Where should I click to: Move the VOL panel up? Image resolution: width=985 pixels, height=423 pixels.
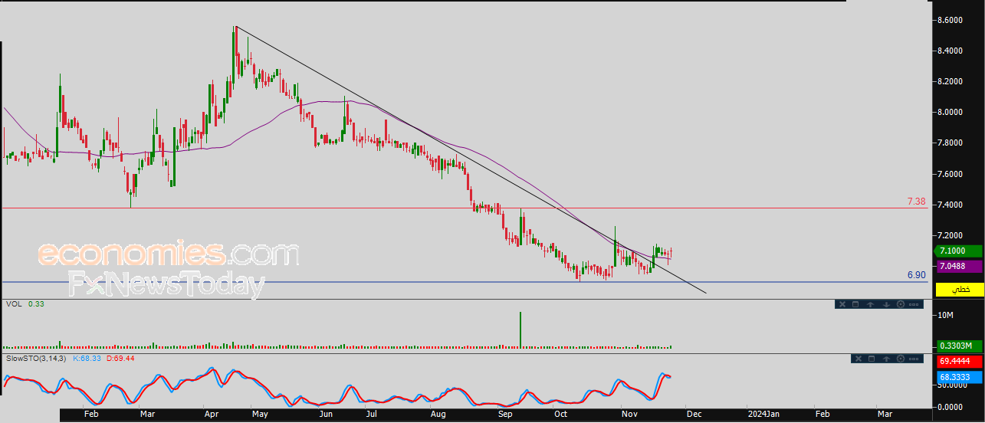coord(870,304)
